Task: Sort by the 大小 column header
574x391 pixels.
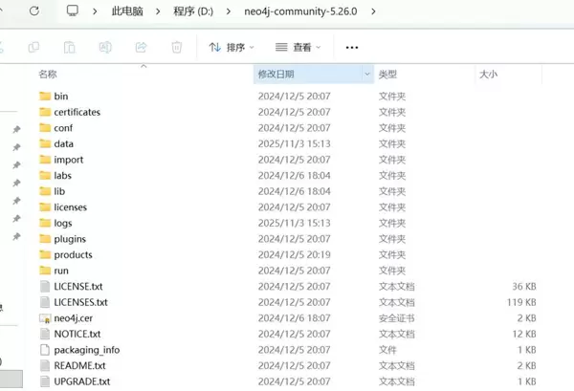Action: [x=488, y=74]
